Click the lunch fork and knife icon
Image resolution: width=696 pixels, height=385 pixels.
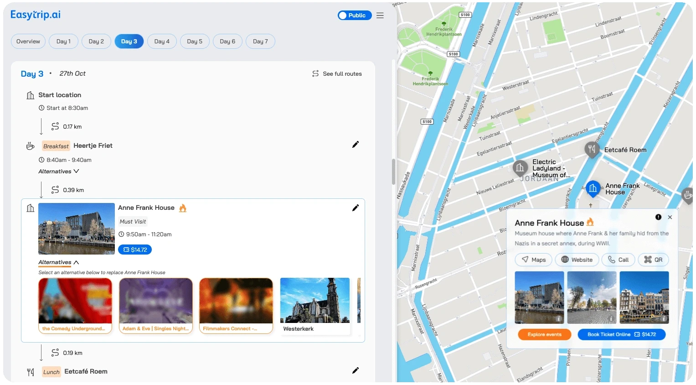click(x=31, y=372)
